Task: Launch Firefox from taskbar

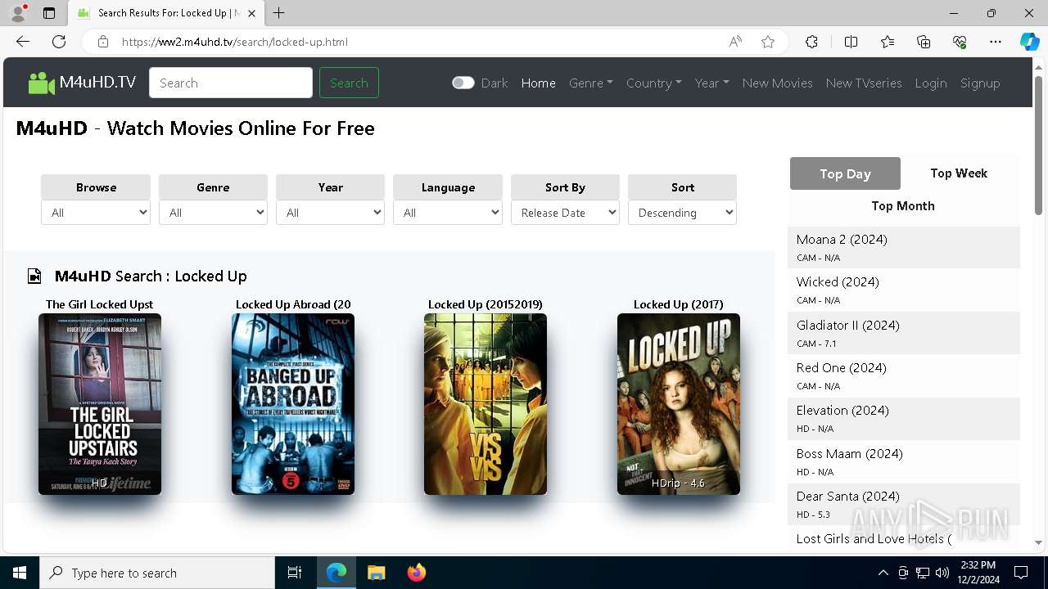Action: pos(417,573)
